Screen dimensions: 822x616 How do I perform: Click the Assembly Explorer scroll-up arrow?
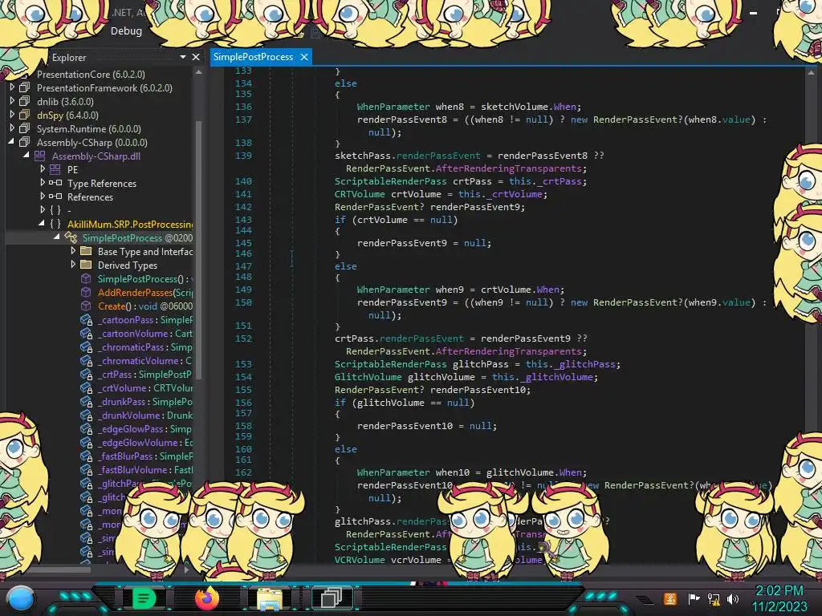pyautogui.click(x=199, y=72)
